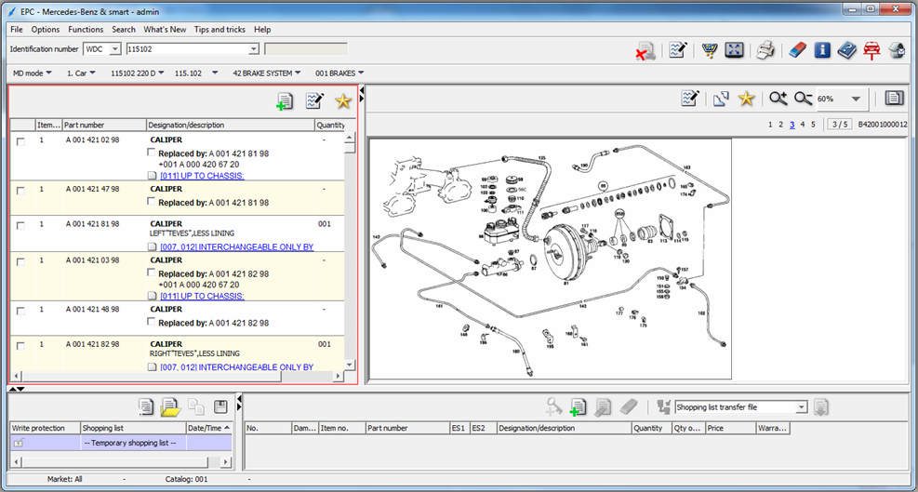
Task: Select the Temporary shopping list row
Action: [121, 443]
